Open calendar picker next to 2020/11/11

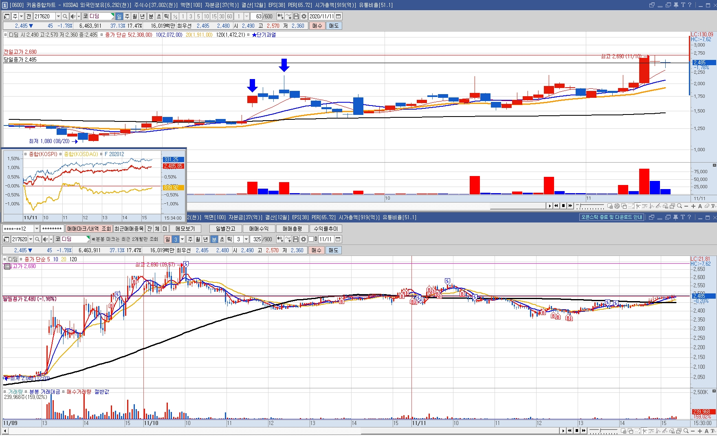[x=338, y=16]
